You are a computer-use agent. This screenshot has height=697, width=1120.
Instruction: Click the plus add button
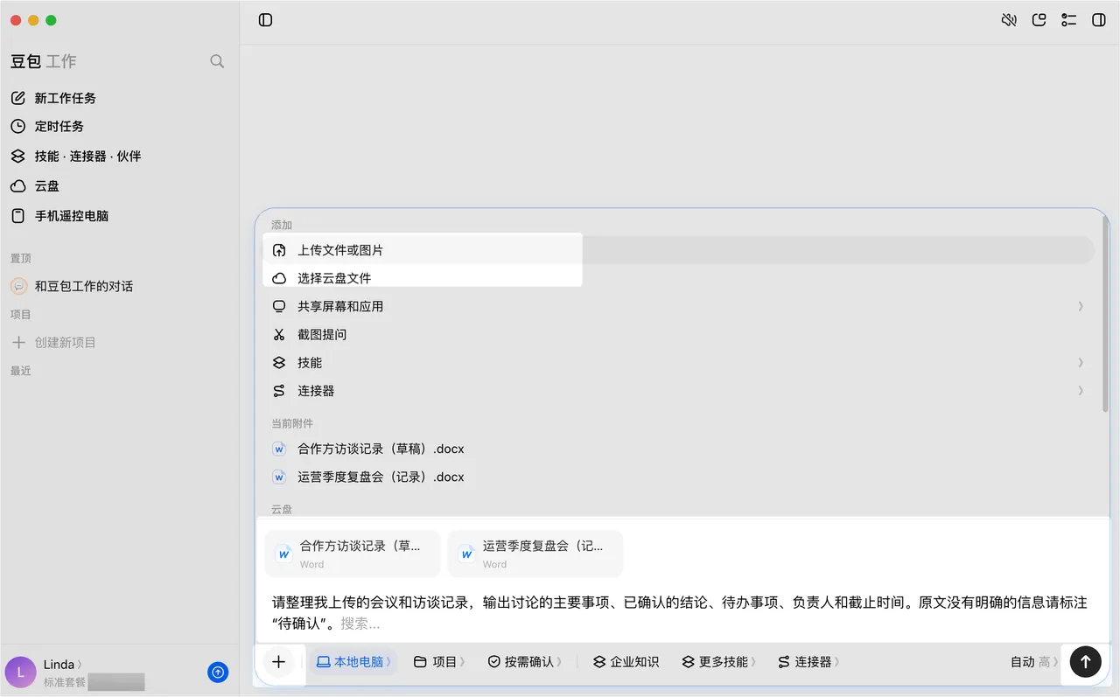coord(279,662)
